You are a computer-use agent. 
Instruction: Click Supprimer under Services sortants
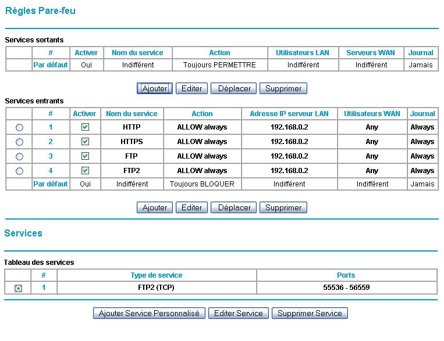point(283,88)
